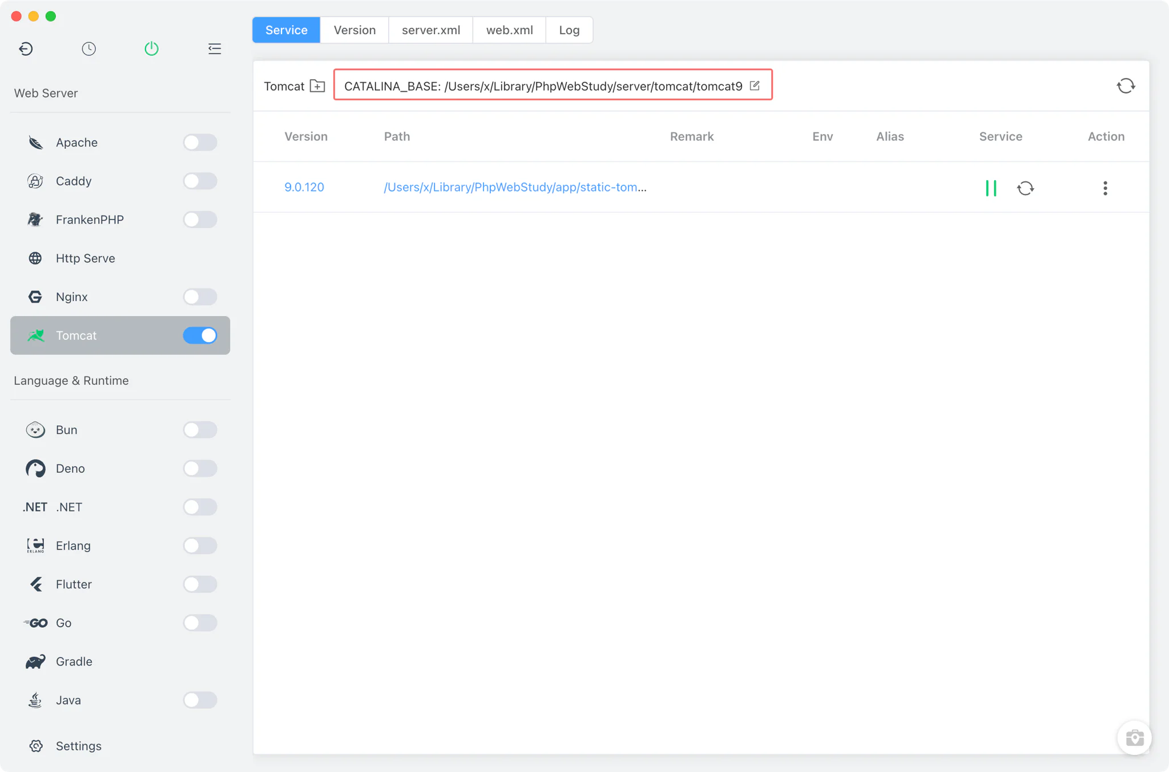The height and width of the screenshot is (772, 1169).
Task: Open the server.xml tab
Action: click(431, 30)
